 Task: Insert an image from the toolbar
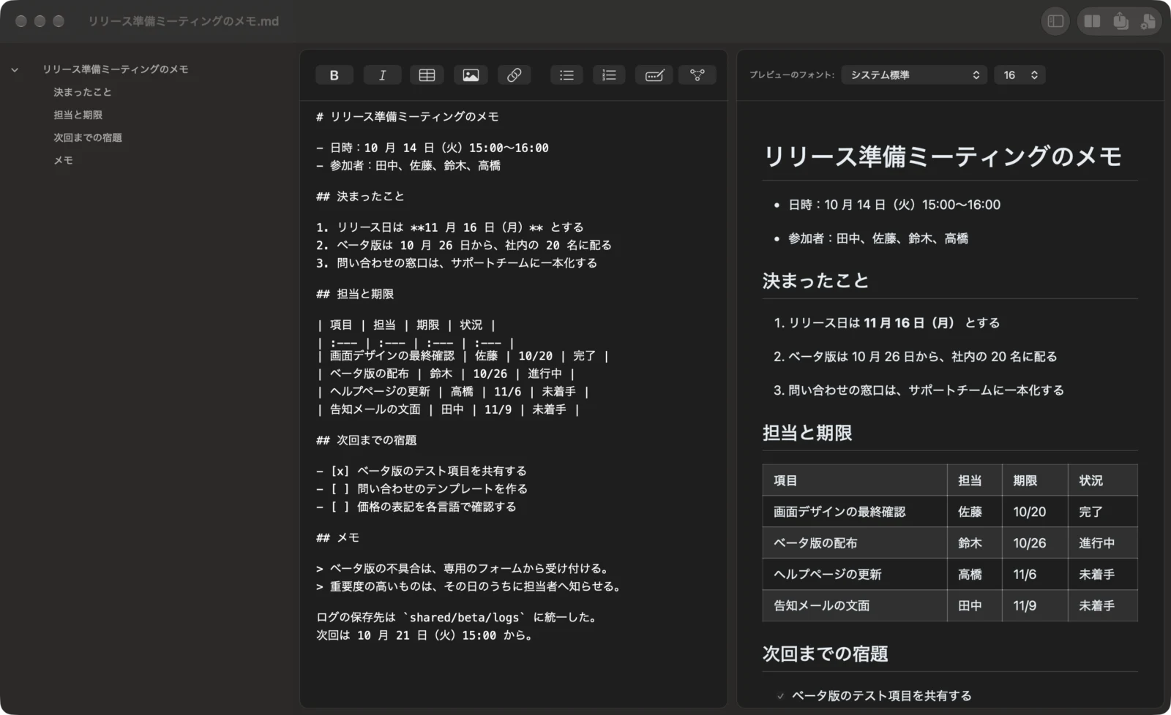point(471,75)
